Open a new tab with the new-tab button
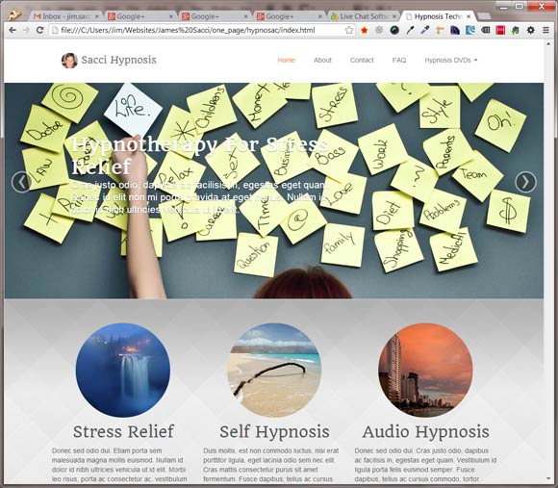This screenshot has height=488, width=558. (484, 16)
